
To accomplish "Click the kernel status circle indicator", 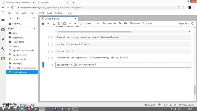I will [193, 23].
